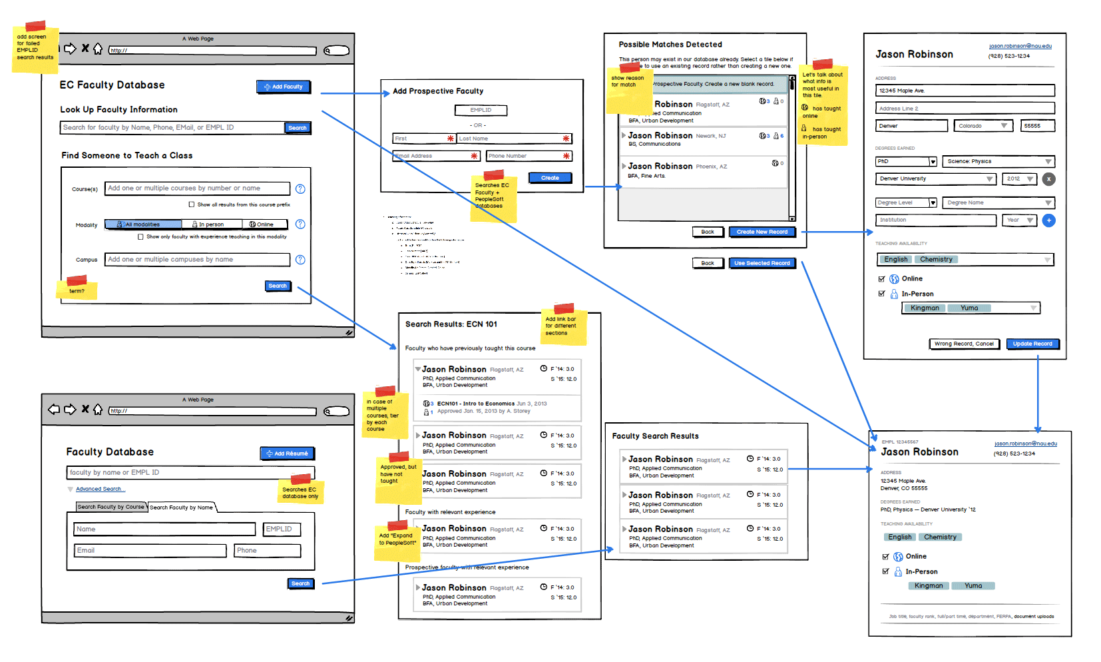Viewport: 1101px width, 662px height.
Task: Switch to the Search Faculty by Course tab
Action: 110,507
